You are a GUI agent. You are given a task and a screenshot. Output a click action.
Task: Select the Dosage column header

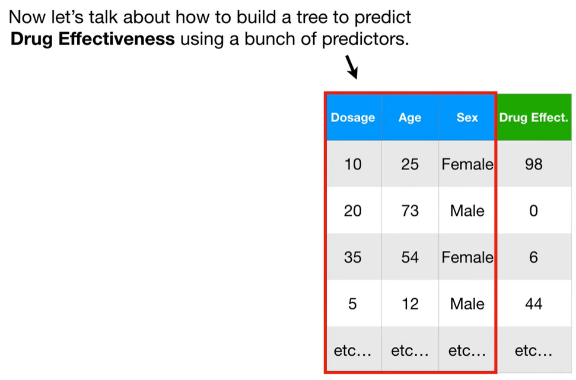(353, 117)
